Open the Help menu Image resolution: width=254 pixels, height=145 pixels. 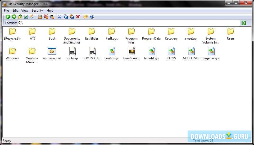[50, 11]
